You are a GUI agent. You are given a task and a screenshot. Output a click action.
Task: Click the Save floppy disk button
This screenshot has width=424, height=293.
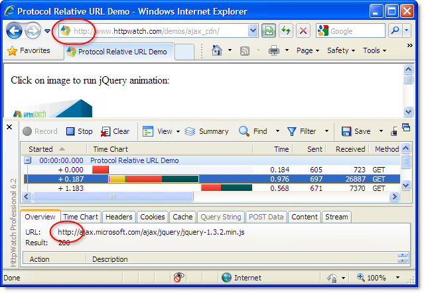tap(356, 131)
